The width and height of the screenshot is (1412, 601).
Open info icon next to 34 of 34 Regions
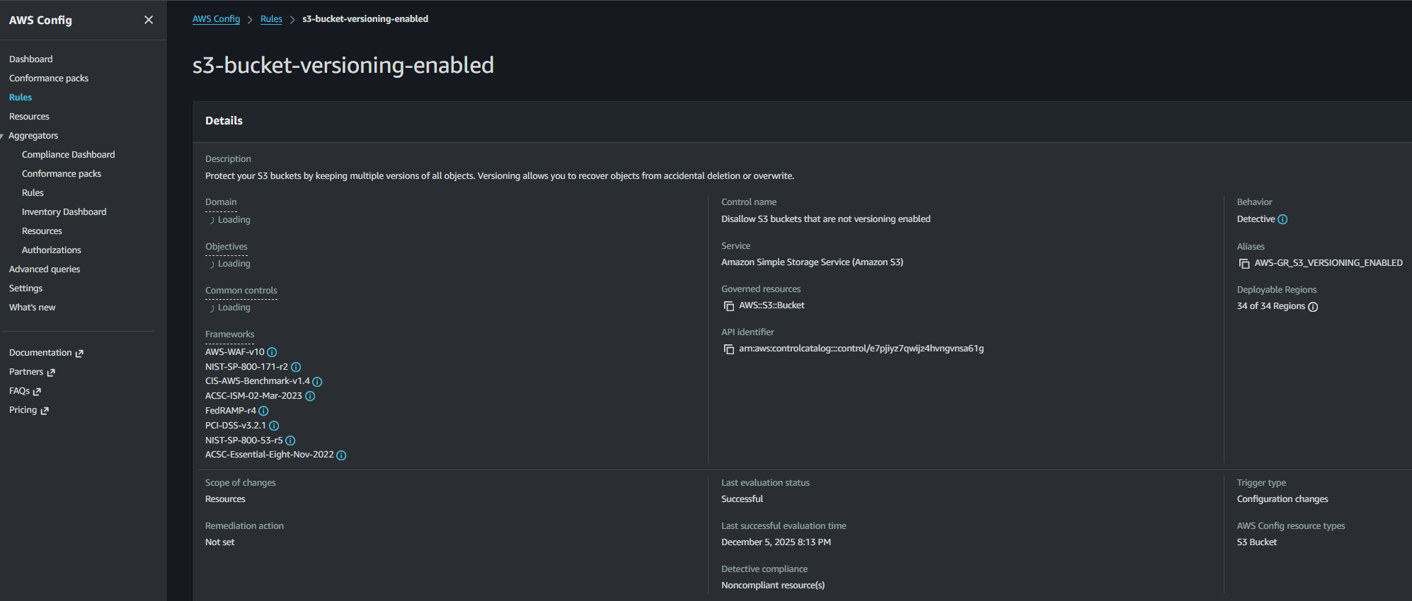coord(1313,307)
